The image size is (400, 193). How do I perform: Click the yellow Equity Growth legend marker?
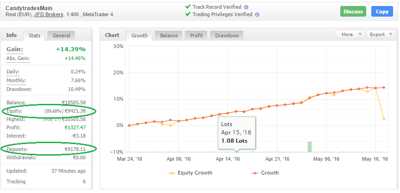point(172,173)
